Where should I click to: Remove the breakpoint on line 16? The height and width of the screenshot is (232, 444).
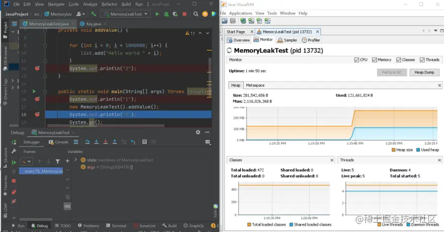point(37,99)
